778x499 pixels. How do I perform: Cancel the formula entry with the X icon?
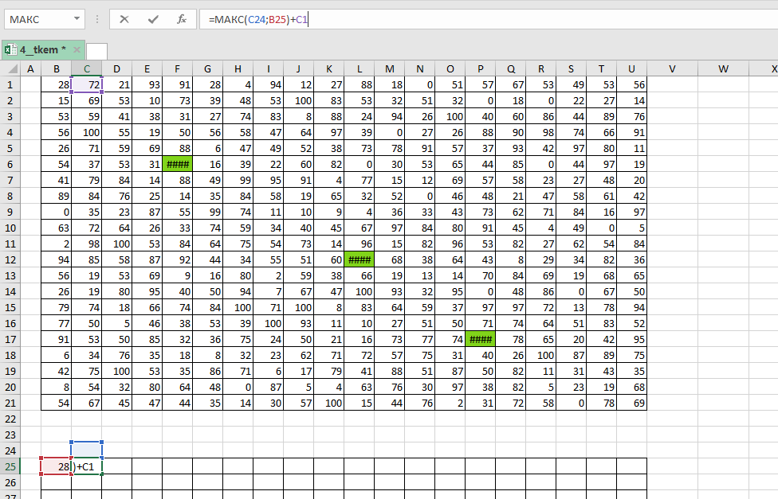pyautogui.click(x=124, y=19)
